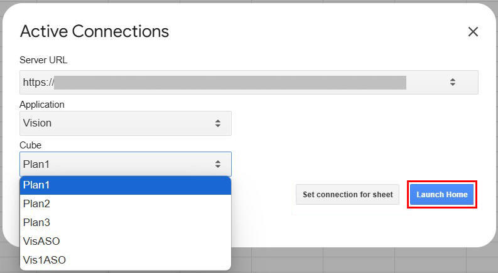
Task: Click the Application label text
Action: [x=42, y=105]
